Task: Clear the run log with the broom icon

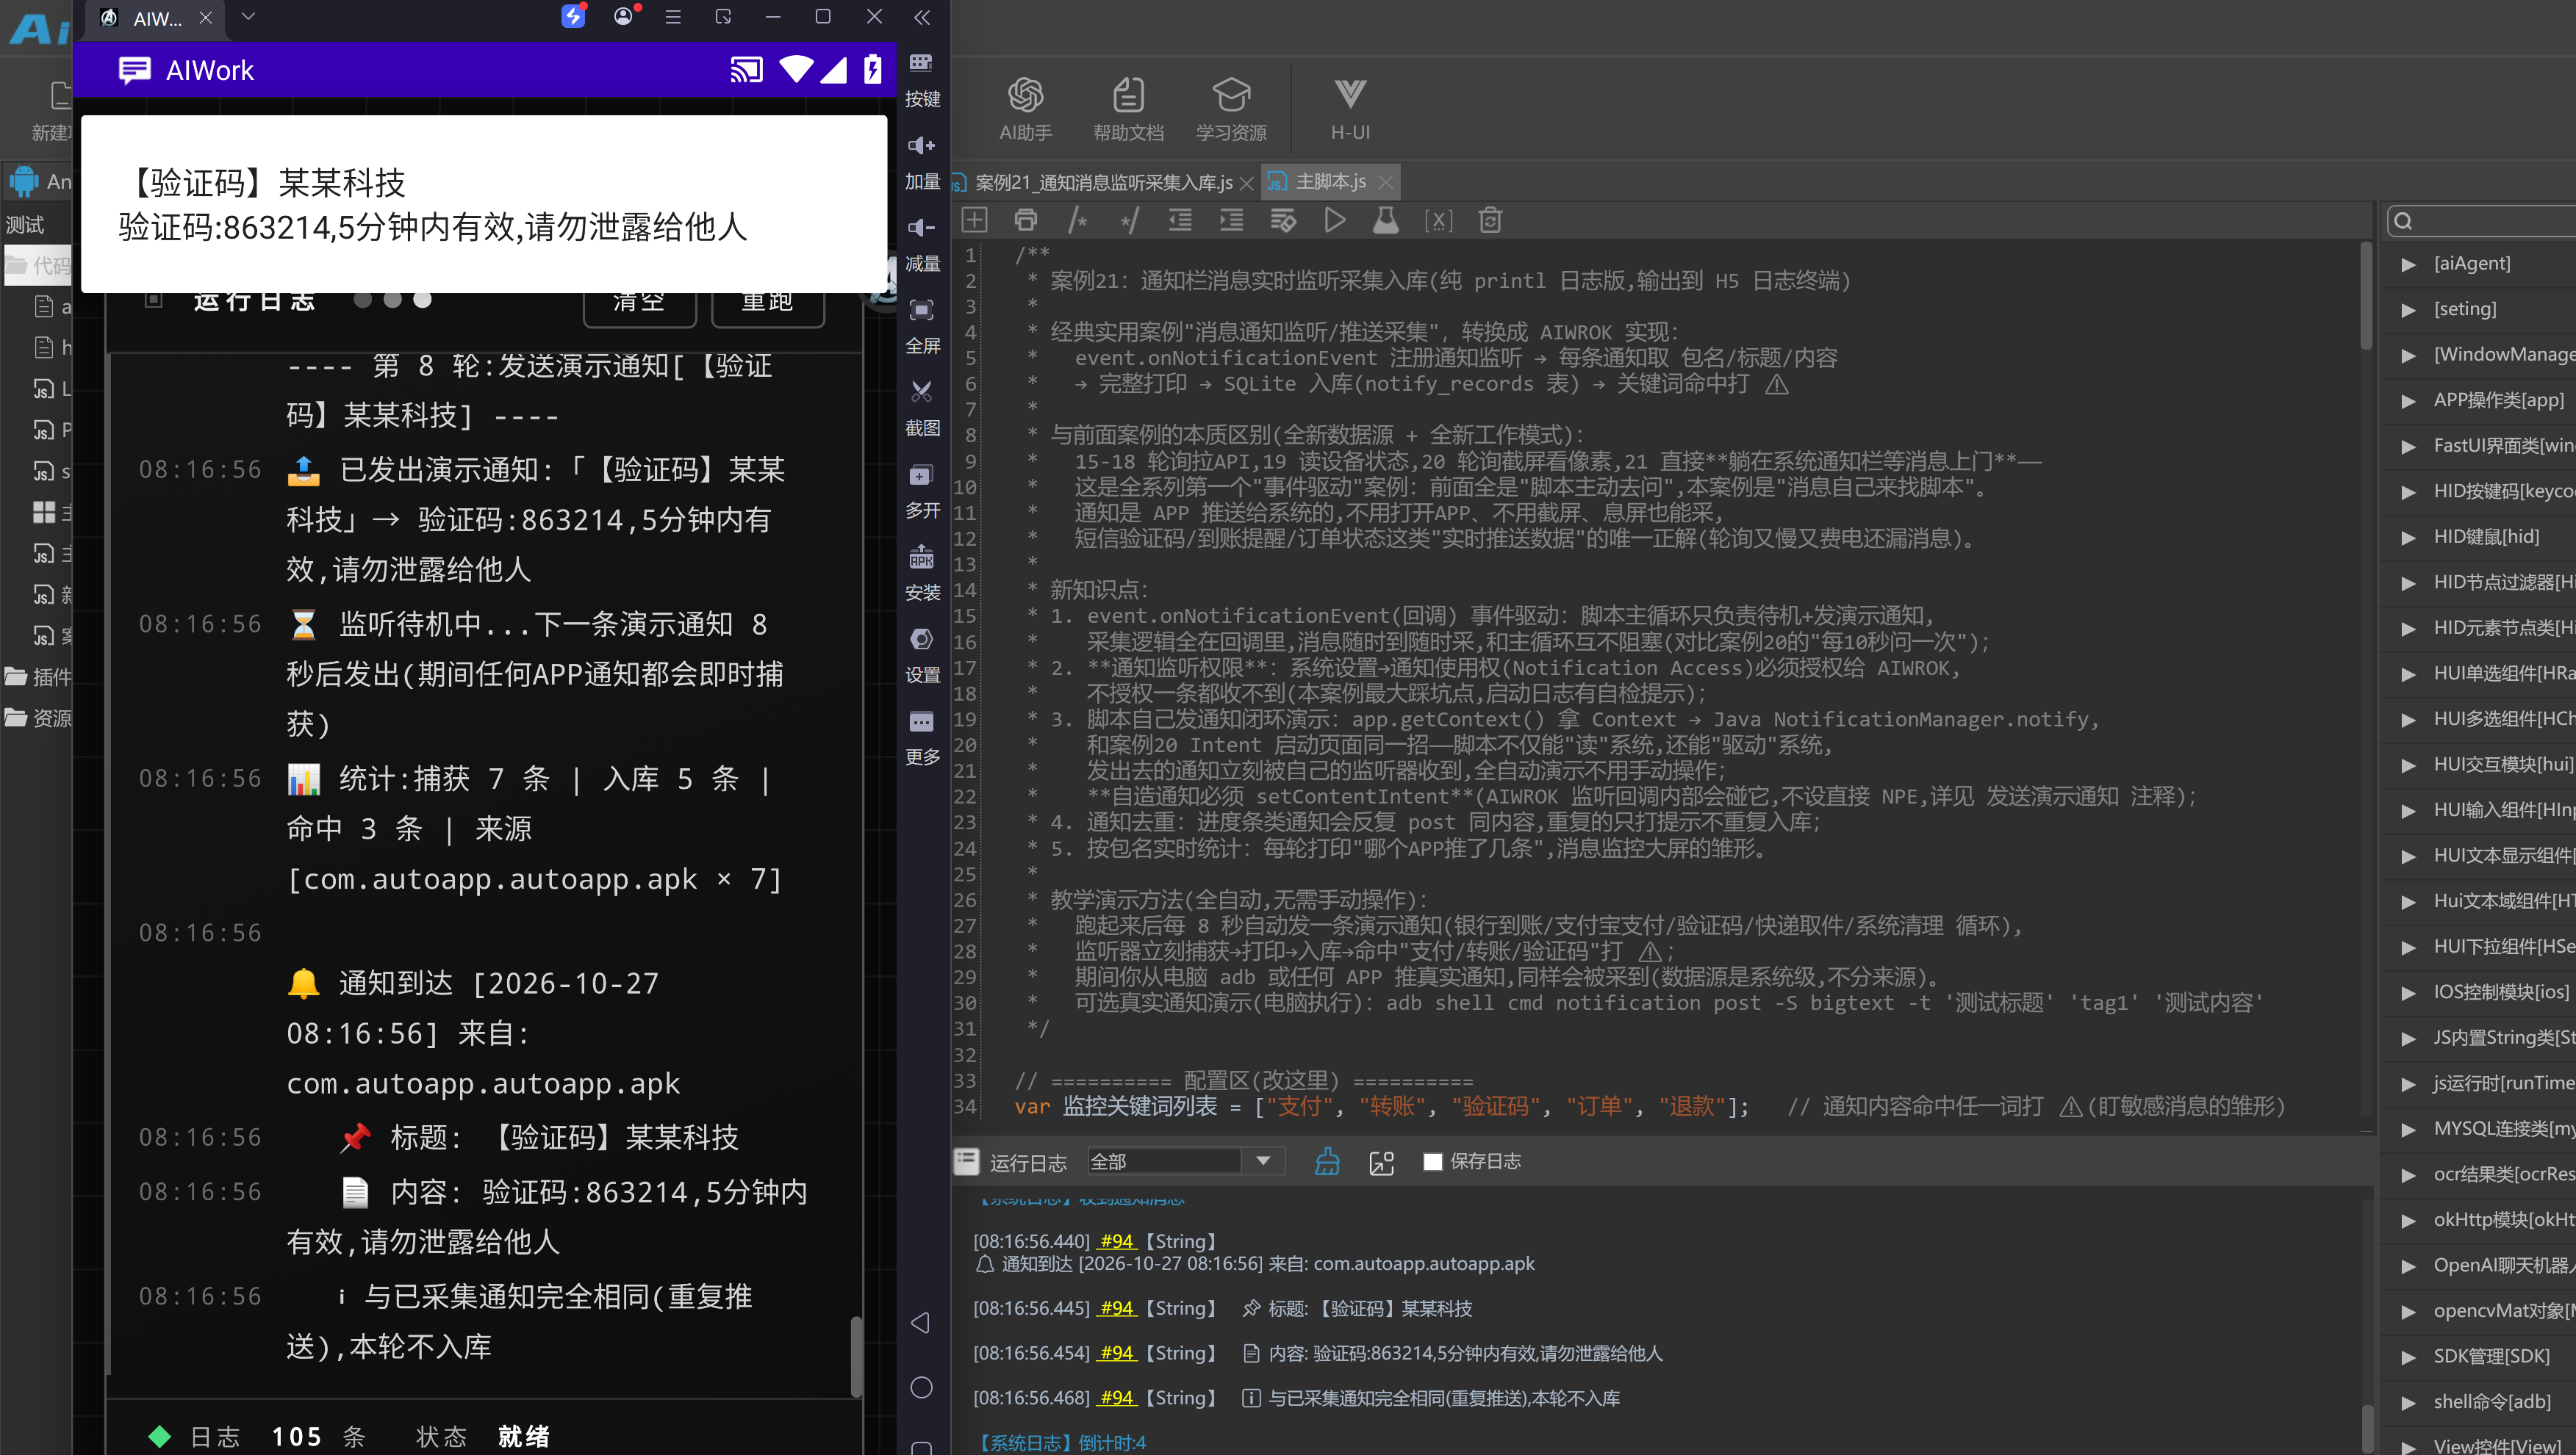Action: click(1327, 1161)
